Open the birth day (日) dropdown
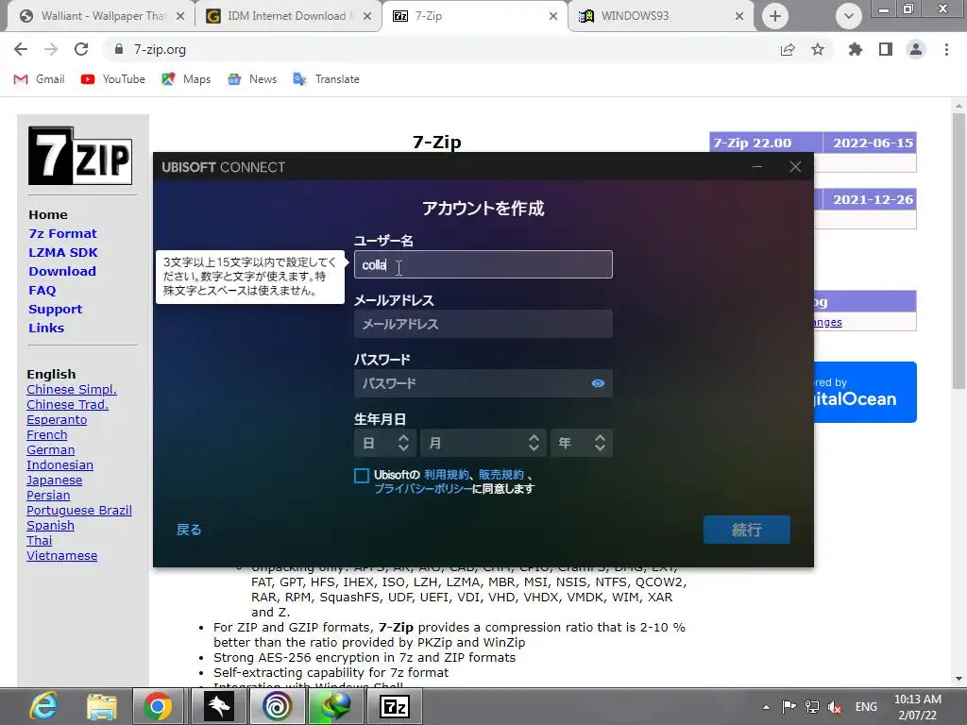The width and height of the screenshot is (967, 725). pos(385,443)
